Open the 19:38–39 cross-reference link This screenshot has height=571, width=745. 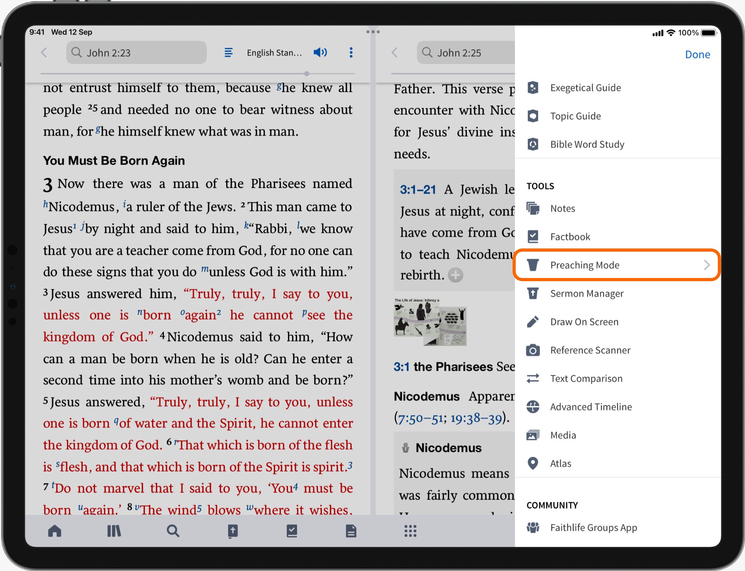click(476, 418)
